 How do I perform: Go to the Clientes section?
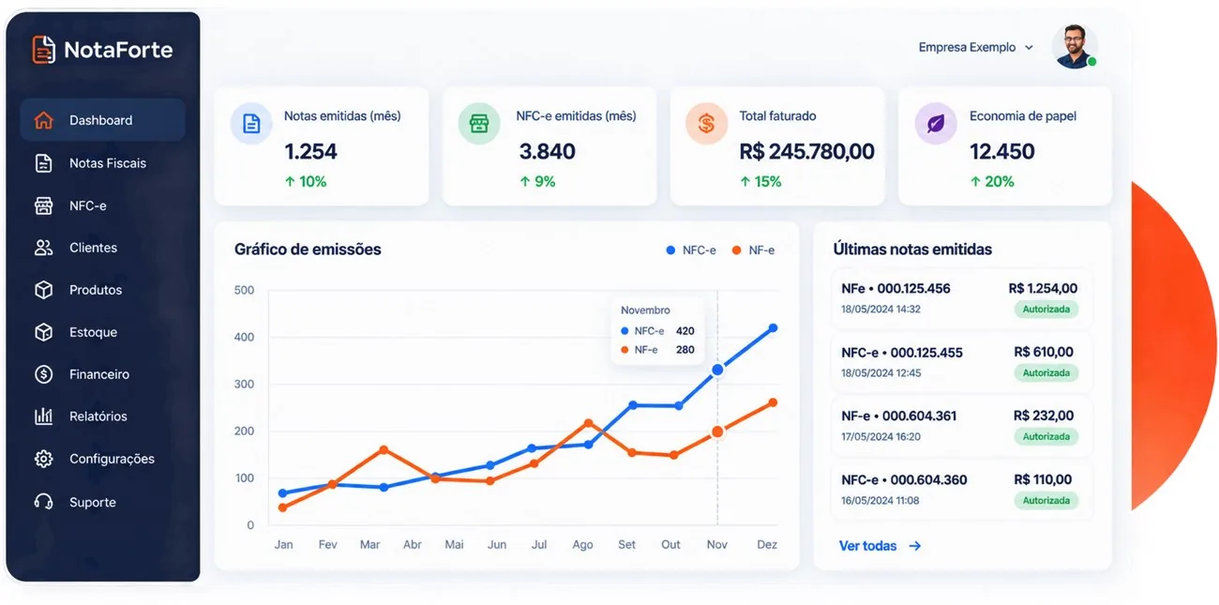tap(102, 248)
